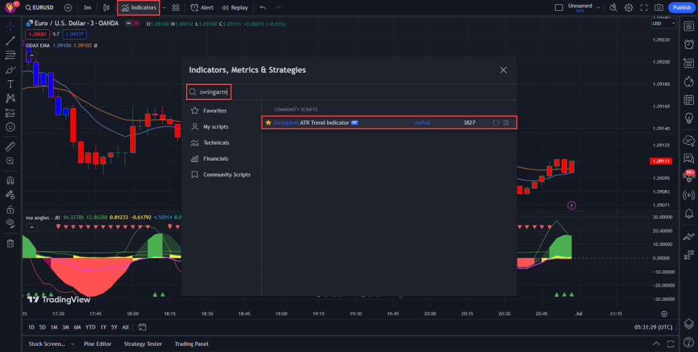Redo the last chart action
The height and width of the screenshot is (352, 698).
(278, 7)
